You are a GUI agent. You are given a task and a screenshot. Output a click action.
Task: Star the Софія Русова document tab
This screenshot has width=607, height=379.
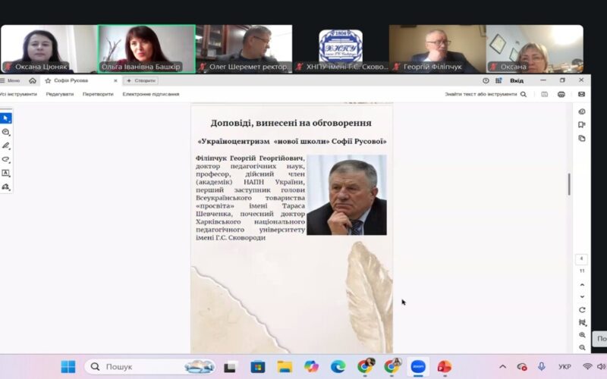(x=48, y=80)
